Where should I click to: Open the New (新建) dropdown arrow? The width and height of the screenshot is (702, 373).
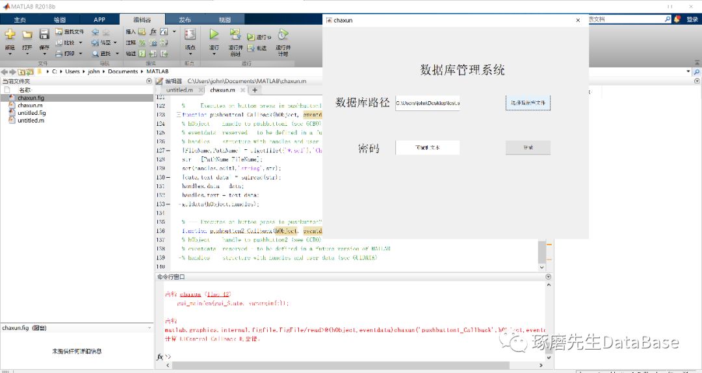tap(10, 54)
